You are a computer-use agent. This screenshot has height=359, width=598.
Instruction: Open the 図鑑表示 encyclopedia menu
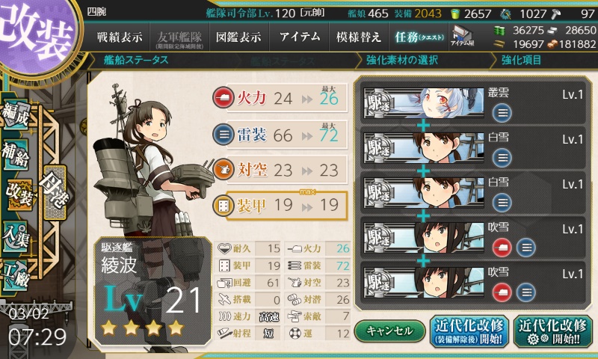point(238,37)
